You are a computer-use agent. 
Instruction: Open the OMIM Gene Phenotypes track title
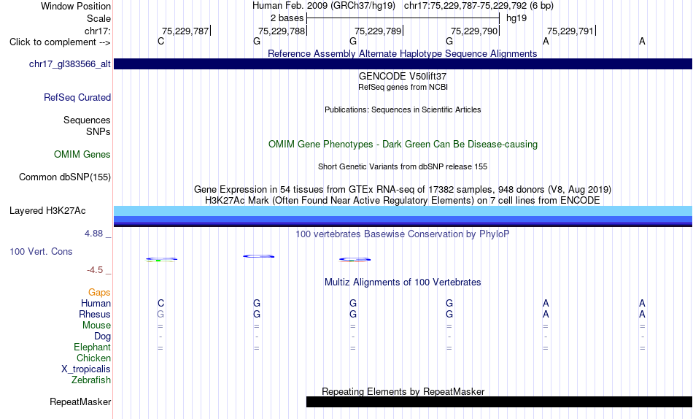coord(403,145)
